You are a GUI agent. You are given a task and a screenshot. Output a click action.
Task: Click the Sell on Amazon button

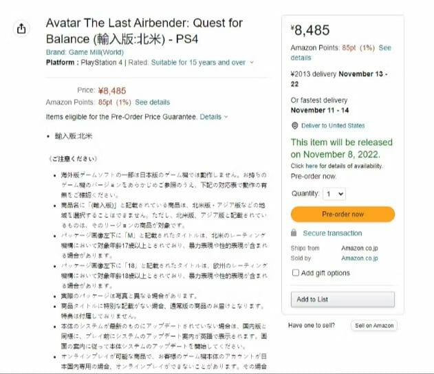(x=373, y=325)
